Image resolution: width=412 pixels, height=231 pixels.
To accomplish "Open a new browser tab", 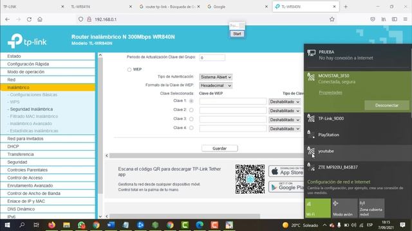I will [346, 7].
